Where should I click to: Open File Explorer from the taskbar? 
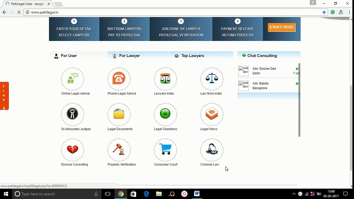(159, 194)
